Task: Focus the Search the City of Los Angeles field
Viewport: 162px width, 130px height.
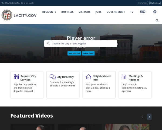Action: click(82, 44)
